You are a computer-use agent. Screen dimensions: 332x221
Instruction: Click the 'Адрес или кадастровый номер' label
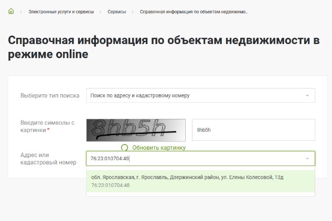tap(48, 159)
